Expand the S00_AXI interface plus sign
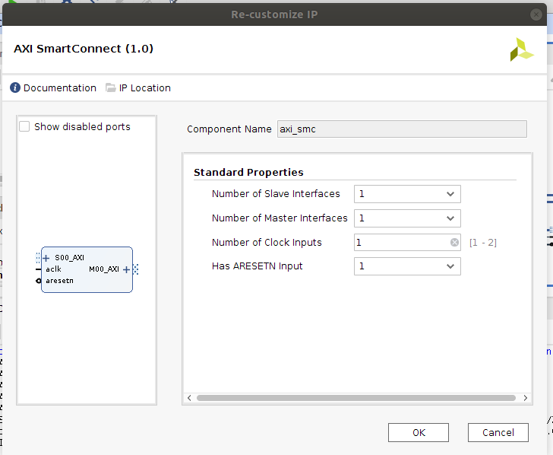 tap(46, 258)
